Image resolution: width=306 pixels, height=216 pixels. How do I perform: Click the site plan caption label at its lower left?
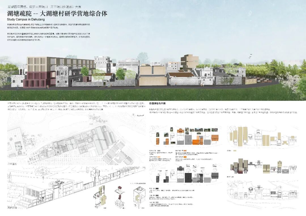[12, 164]
